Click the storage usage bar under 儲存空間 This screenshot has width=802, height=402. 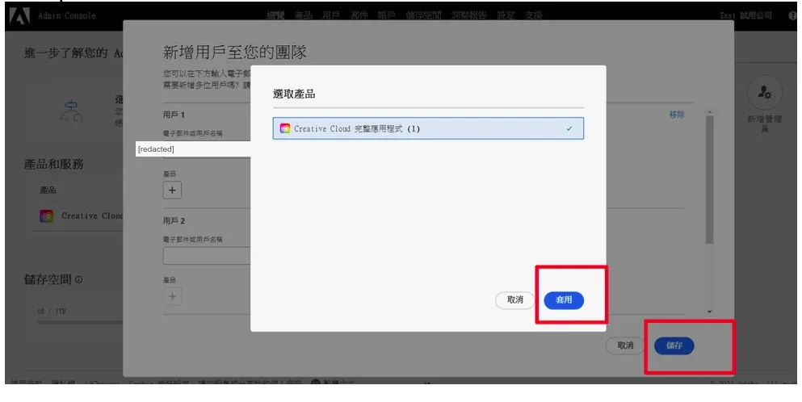(80, 322)
